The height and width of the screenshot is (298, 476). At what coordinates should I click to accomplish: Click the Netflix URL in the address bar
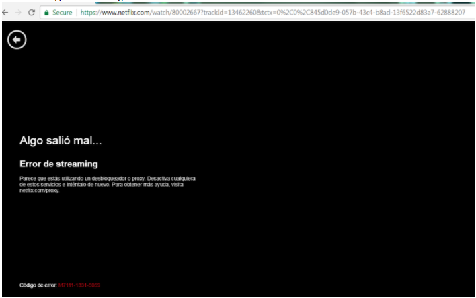[x=272, y=13]
